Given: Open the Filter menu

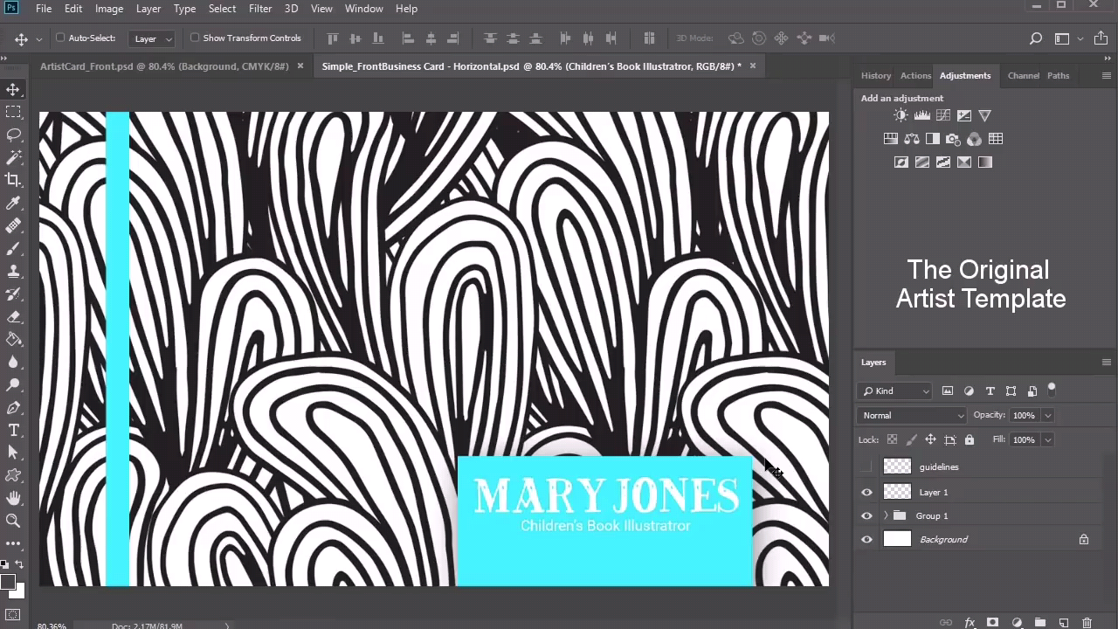Looking at the screenshot, I should [x=259, y=9].
